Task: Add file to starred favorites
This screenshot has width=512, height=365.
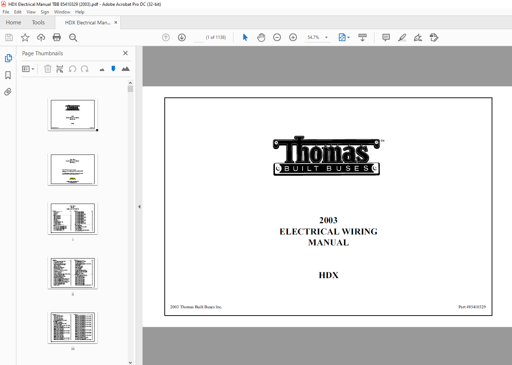Action: pyautogui.click(x=25, y=37)
